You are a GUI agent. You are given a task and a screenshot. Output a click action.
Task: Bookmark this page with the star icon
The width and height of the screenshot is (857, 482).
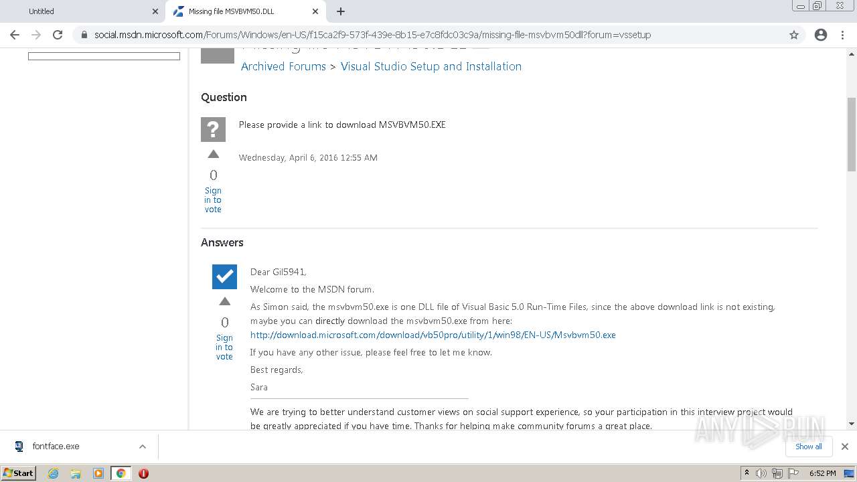(794, 35)
